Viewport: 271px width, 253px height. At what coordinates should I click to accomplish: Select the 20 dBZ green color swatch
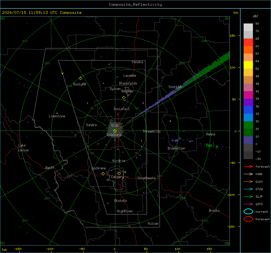tap(248, 125)
